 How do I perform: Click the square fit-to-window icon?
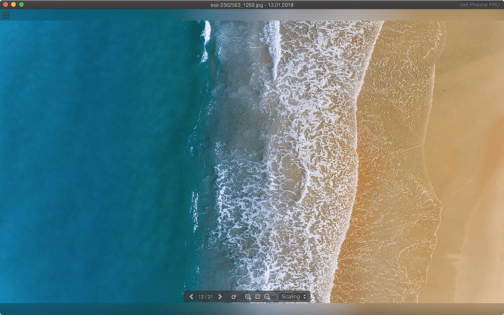(x=257, y=296)
